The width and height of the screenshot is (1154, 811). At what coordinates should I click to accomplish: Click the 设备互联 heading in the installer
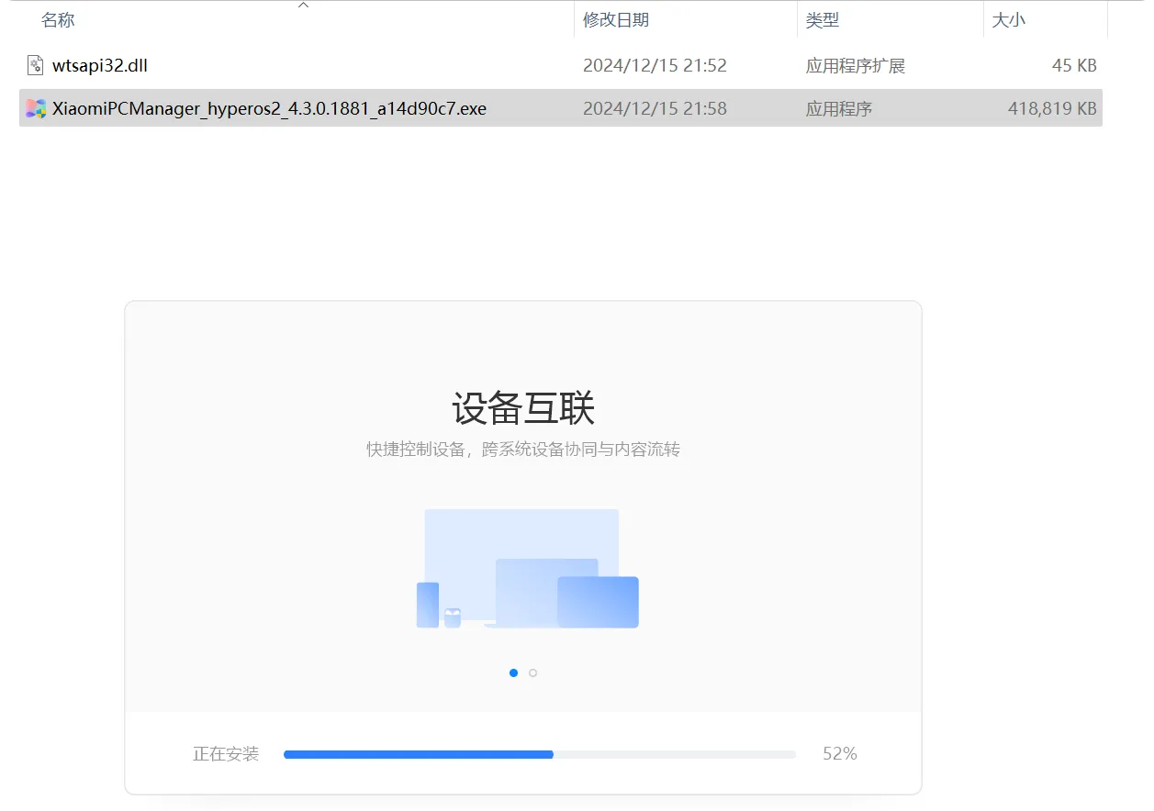coord(523,408)
